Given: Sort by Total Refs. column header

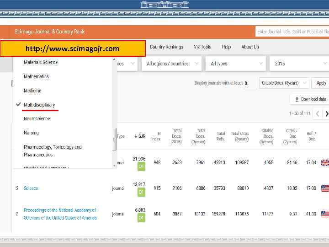Looking at the screenshot, I should point(221,136).
